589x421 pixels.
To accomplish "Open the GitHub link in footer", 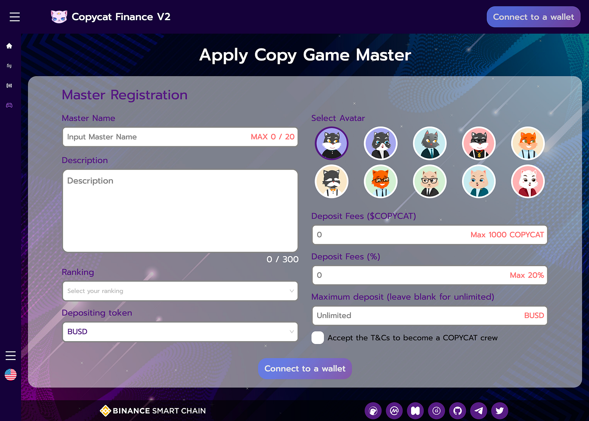I will point(457,410).
